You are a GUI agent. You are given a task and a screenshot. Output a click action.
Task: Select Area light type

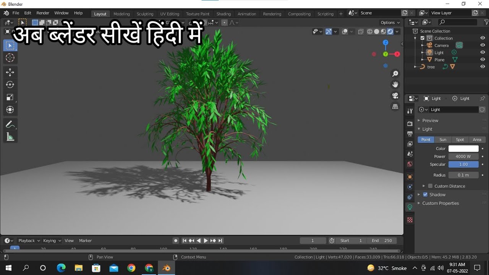[x=477, y=140]
